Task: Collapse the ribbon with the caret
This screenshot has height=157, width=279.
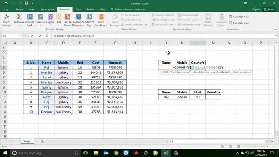Action: [276, 29]
